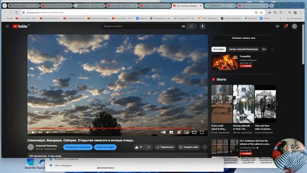This screenshot has height=173, width=307.
Task: Reload the page in browser
Action: 16,12
